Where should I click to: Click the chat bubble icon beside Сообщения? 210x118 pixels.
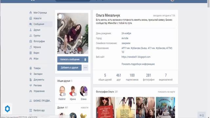pyautogui.click(x=31, y=24)
